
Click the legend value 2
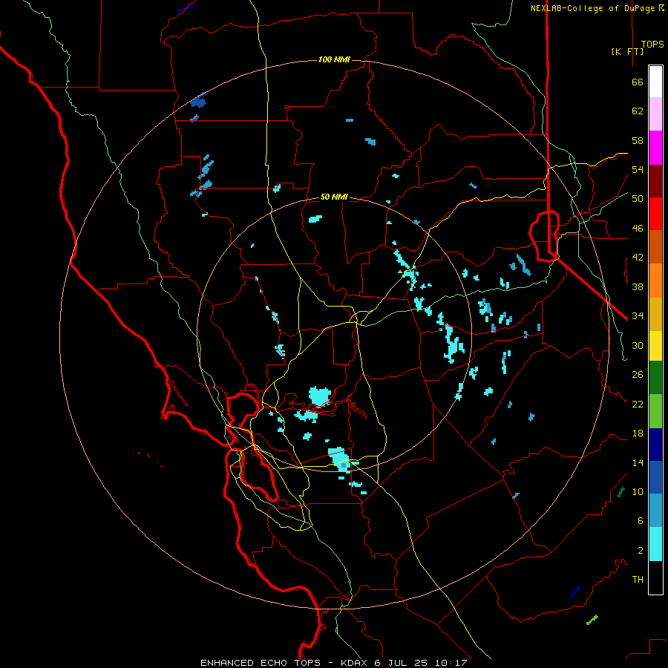641,551
